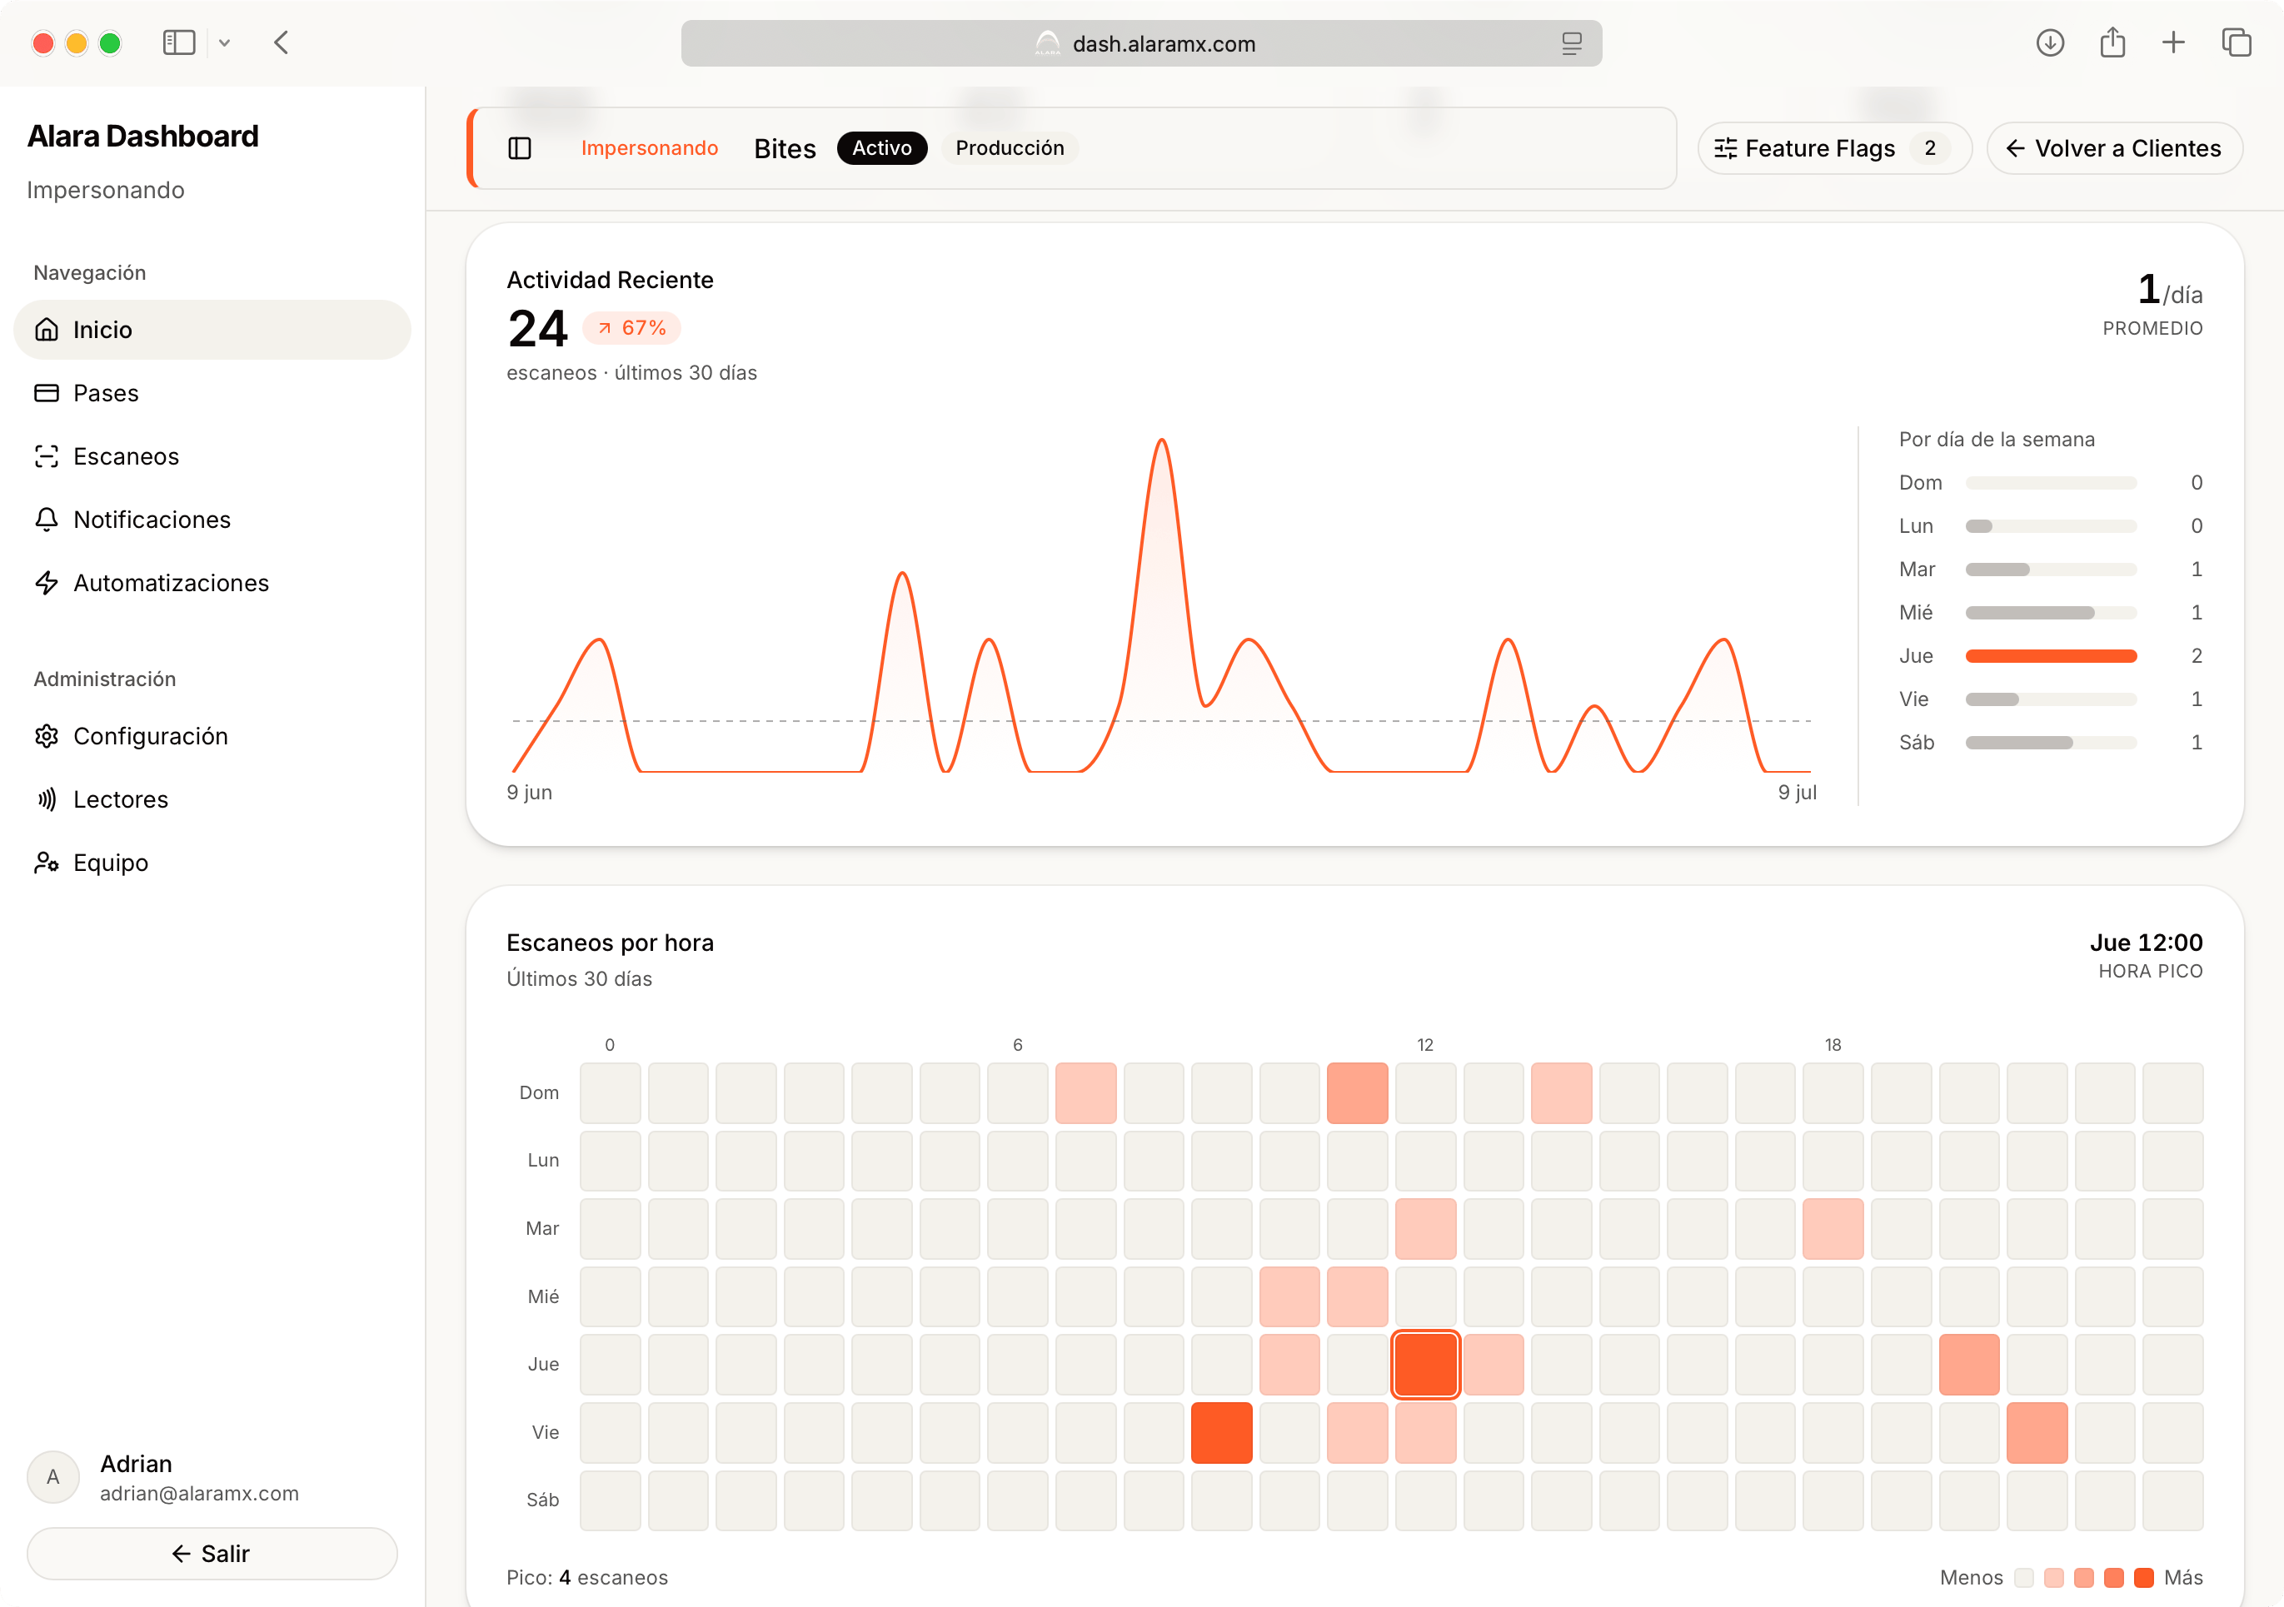Click the Jue 20:00 heatmap cell

[1968, 1365]
